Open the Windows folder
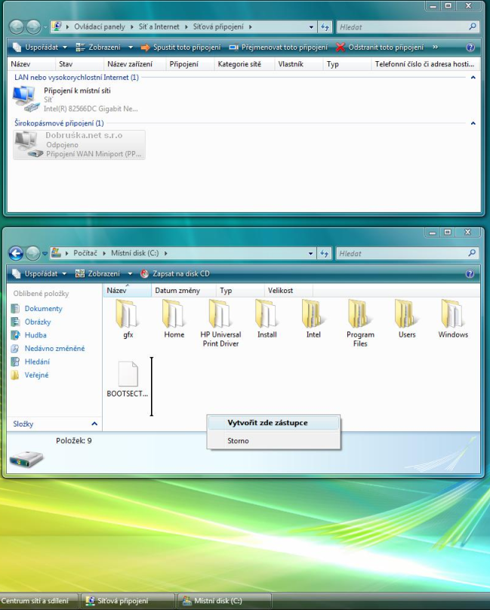This screenshot has width=490, height=610. 453,314
